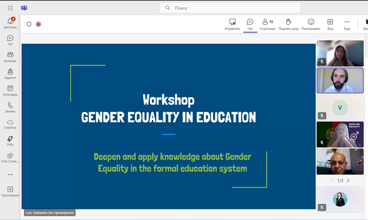Click the search input field
Screen dimensions: 368x220
(230, 8)
